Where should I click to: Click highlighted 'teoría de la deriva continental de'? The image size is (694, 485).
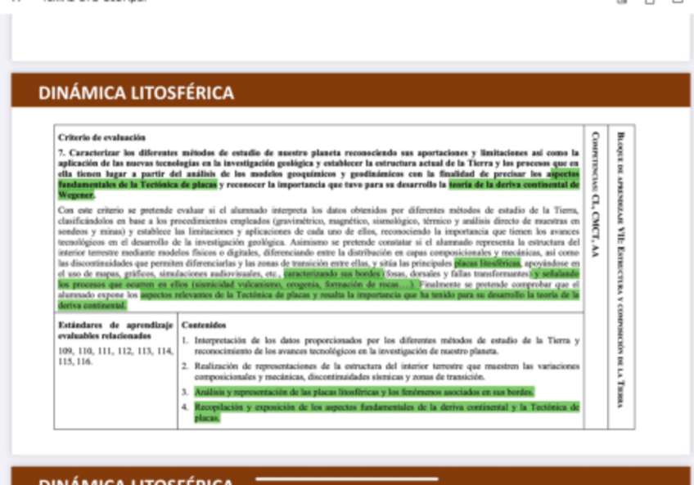[x=514, y=185]
